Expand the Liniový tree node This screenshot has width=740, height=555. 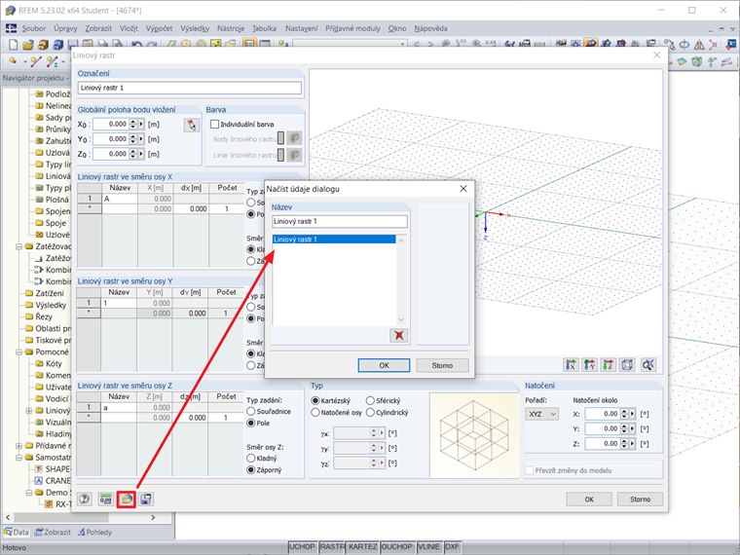point(29,411)
